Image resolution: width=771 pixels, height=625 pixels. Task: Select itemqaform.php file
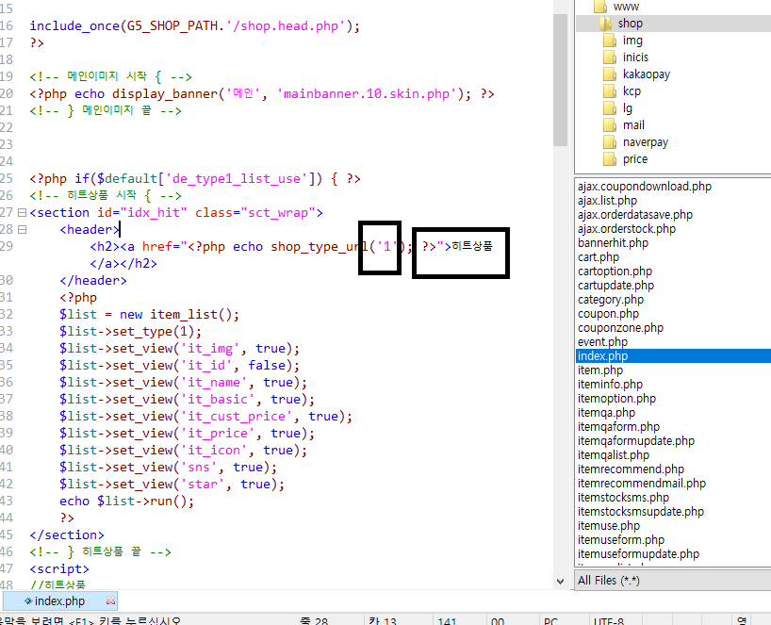[x=618, y=427]
